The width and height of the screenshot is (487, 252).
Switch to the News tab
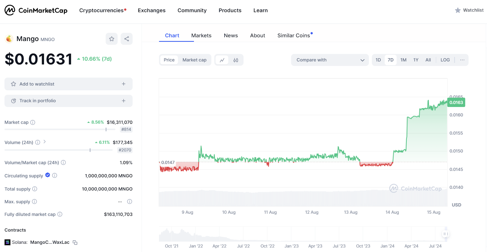231,36
